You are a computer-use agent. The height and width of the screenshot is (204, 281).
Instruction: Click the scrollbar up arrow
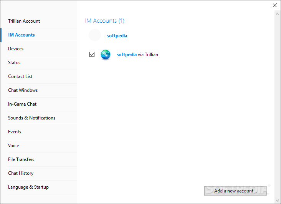pos(277,14)
